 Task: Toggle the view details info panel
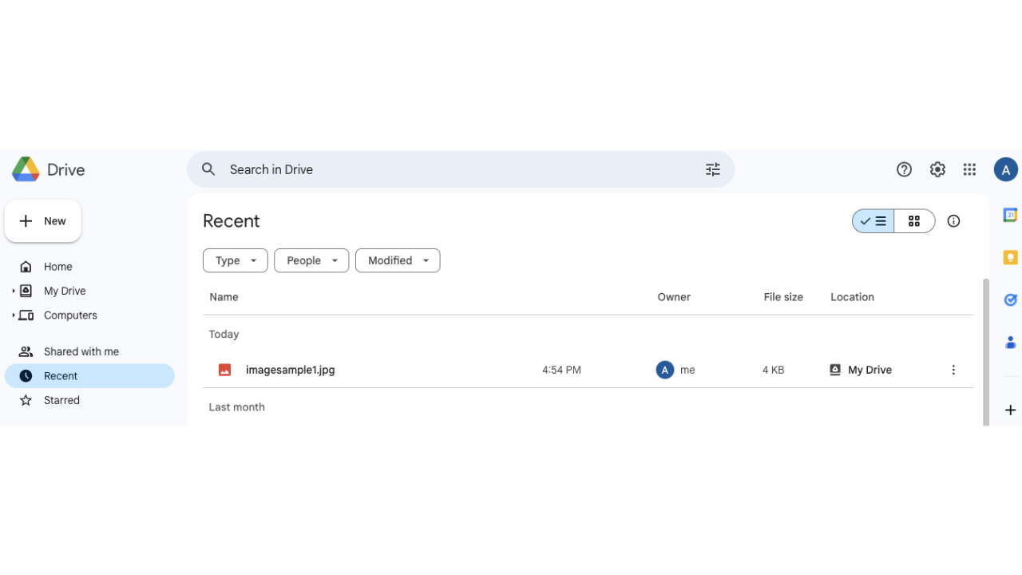point(953,221)
